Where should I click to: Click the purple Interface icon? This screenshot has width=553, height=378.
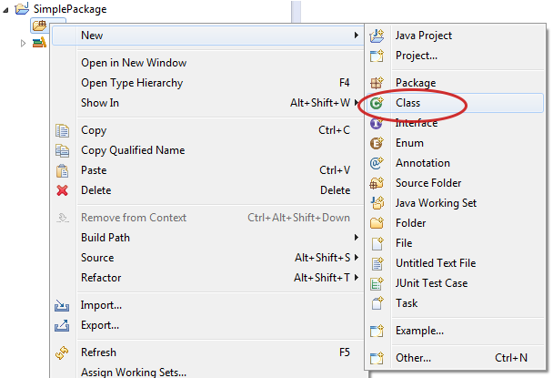point(376,123)
